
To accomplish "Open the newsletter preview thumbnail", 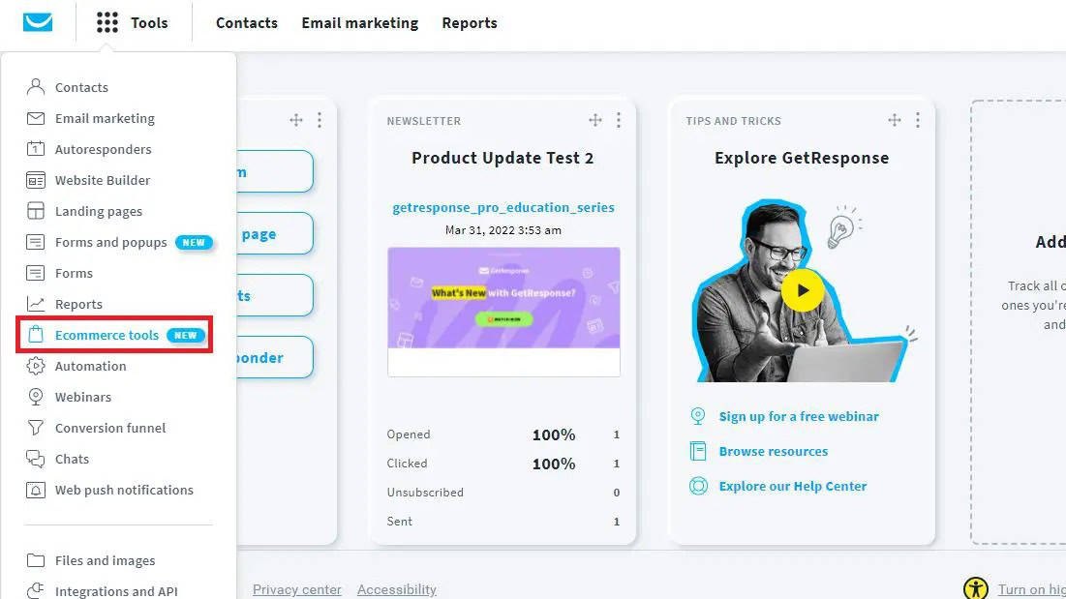I will [503, 298].
